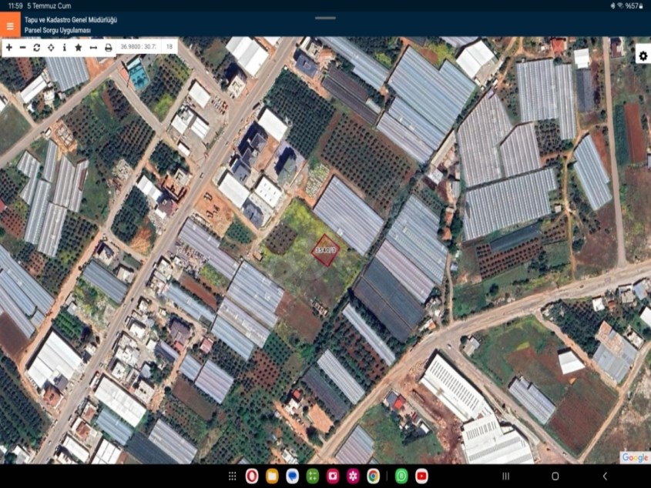This screenshot has width=651, height=488.
Task: Open the app drawer grid icon
Action: 232,476
